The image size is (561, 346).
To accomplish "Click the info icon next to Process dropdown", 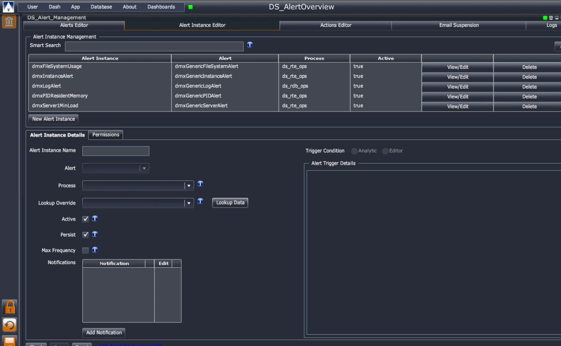I will coord(200,184).
